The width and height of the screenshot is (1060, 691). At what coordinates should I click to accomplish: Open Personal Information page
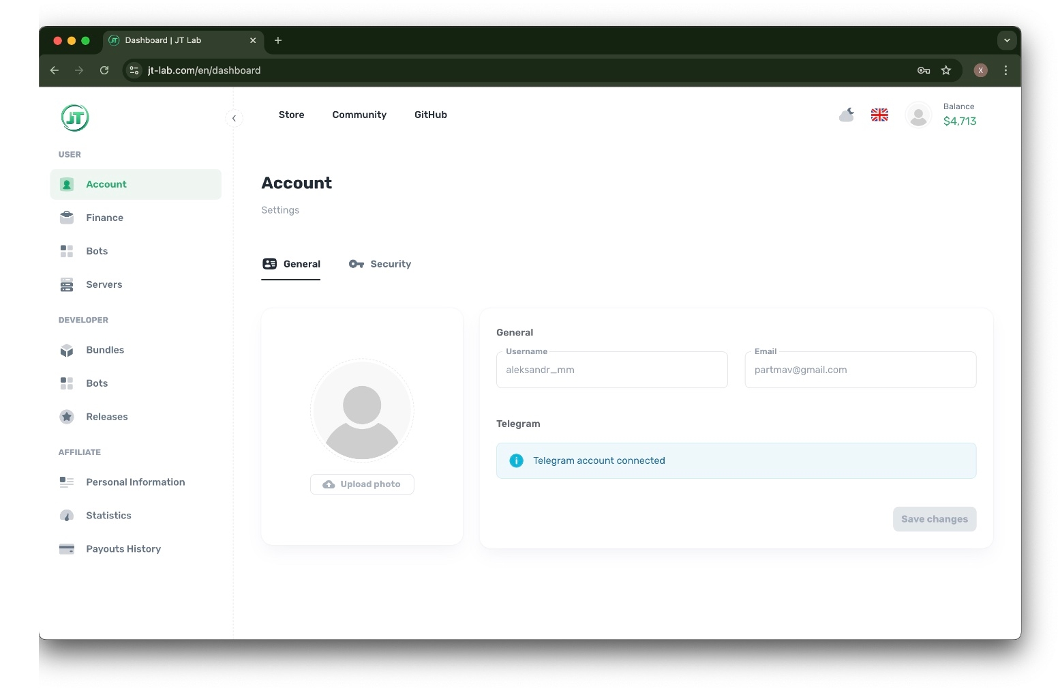(x=136, y=482)
